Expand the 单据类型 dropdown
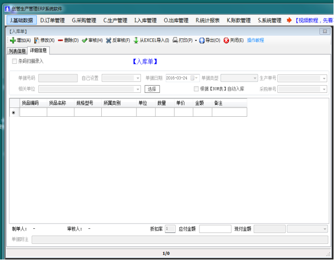The height and width of the screenshot is (260, 334). pyautogui.click(x=254, y=78)
